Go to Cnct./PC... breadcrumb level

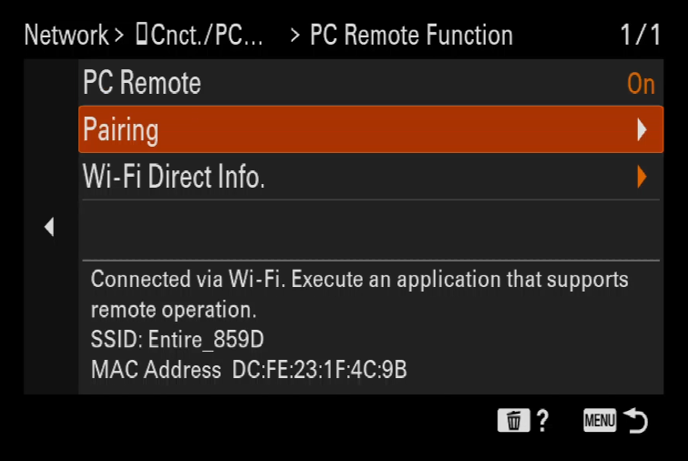tap(206, 35)
